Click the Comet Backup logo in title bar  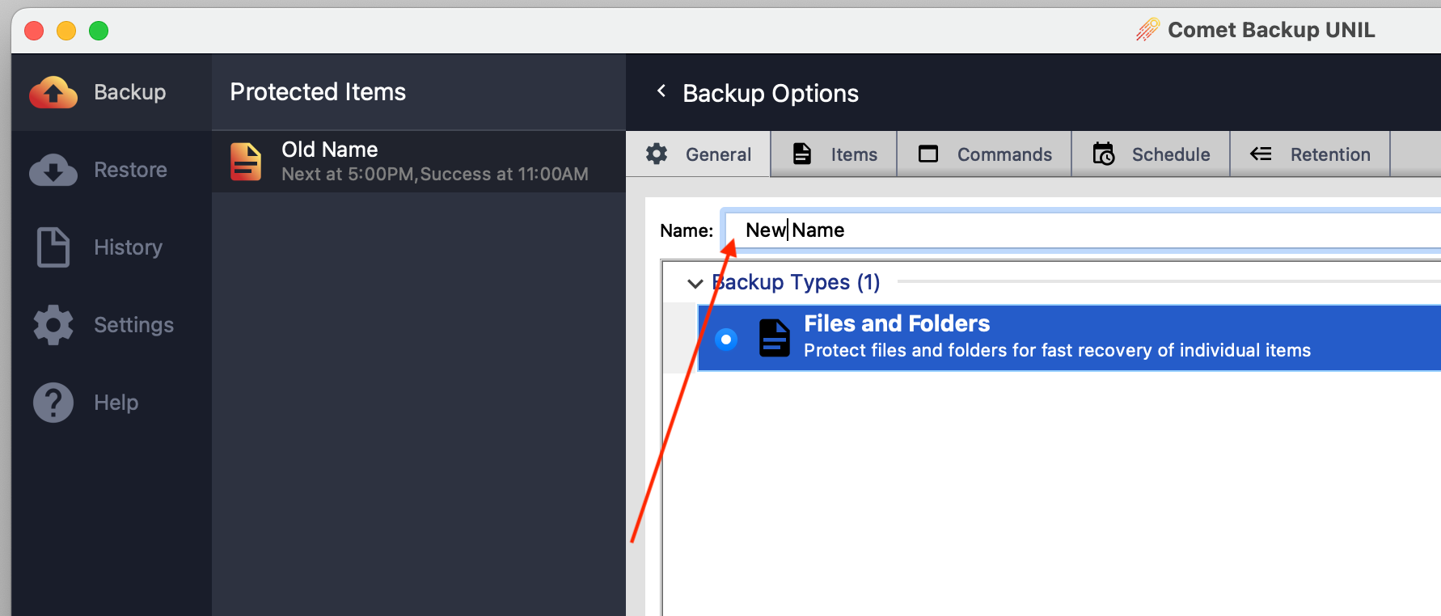click(1147, 30)
